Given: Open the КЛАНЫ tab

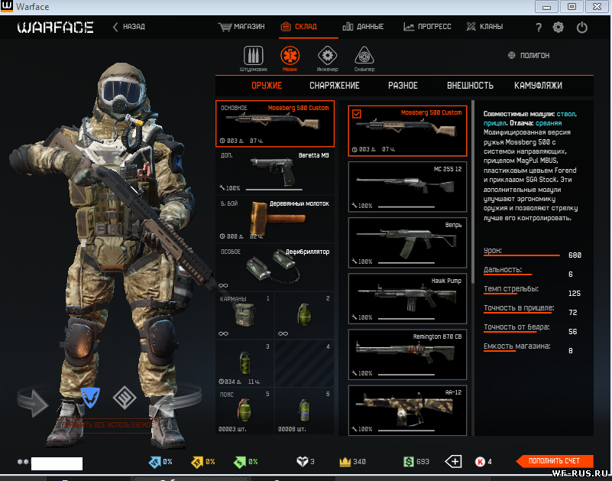Looking at the screenshot, I should (x=484, y=27).
